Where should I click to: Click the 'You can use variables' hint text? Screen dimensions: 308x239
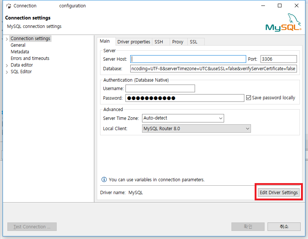pos(156,179)
